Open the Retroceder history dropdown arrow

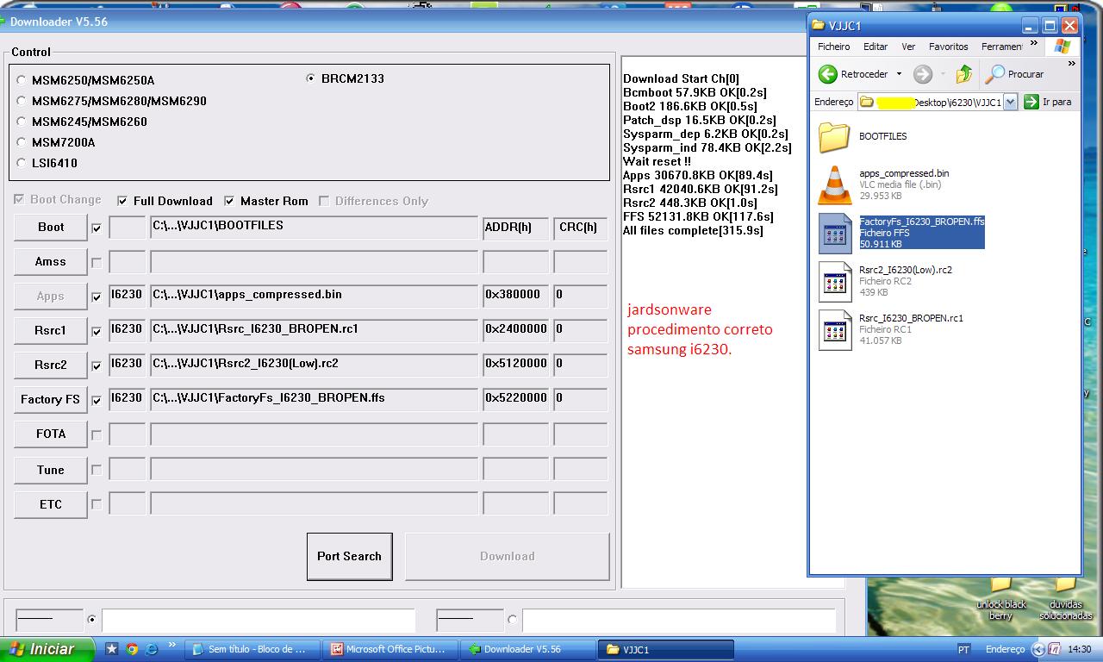point(899,74)
